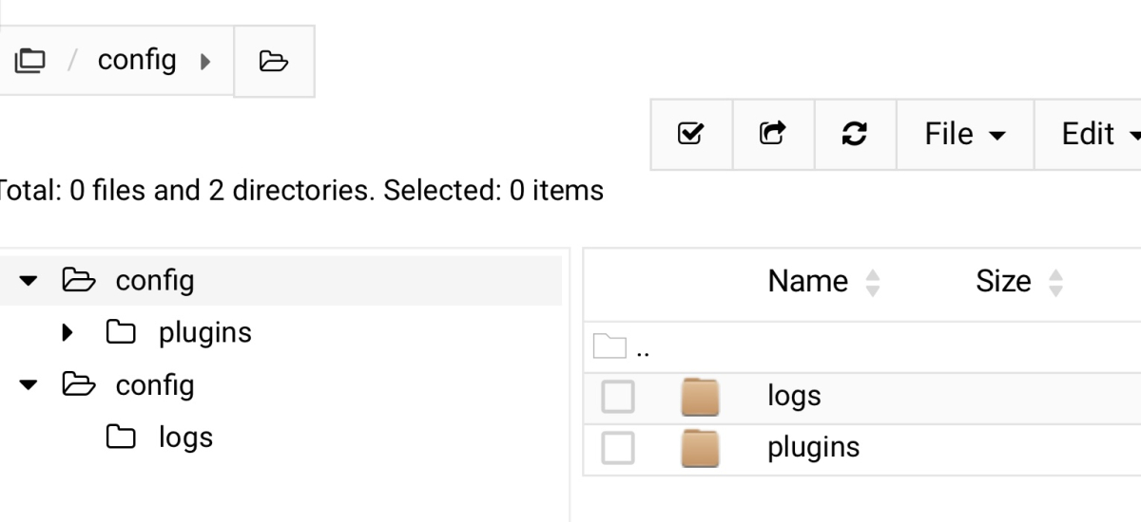Screen dimensions: 1141x522
Task: Collapse the second config tree node
Action: (30, 385)
